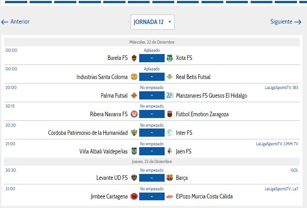This screenshot has height=208, width=307.
Task: Click the Levante UD FS crest
Action: [134, 178]
